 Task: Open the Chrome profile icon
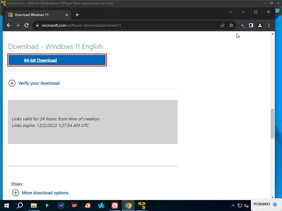pyautogui.click(x=260, y=25)
